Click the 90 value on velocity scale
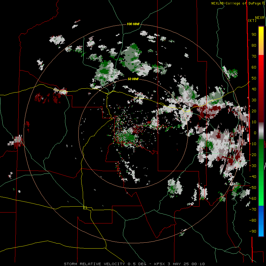Image resolution: width=266 pixels, height=266 pixels. coord(254,35)
